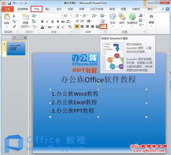The height and width of the screenshot is (155, 171).
Task: Expand the Font (字体) dialog launcher
Action: click(71, 32)
